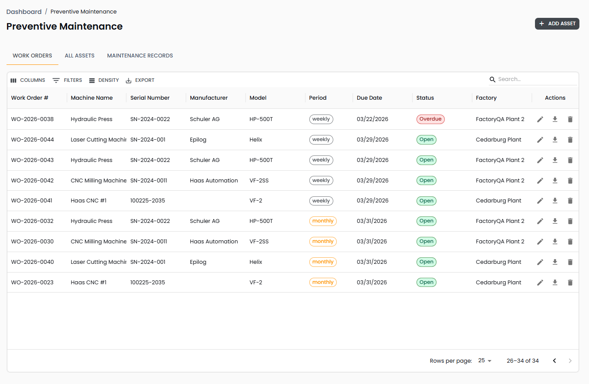Navigate to Dashboard breadcrumb link
Viewport: 589px width, 384px height.
click(24, 12)
